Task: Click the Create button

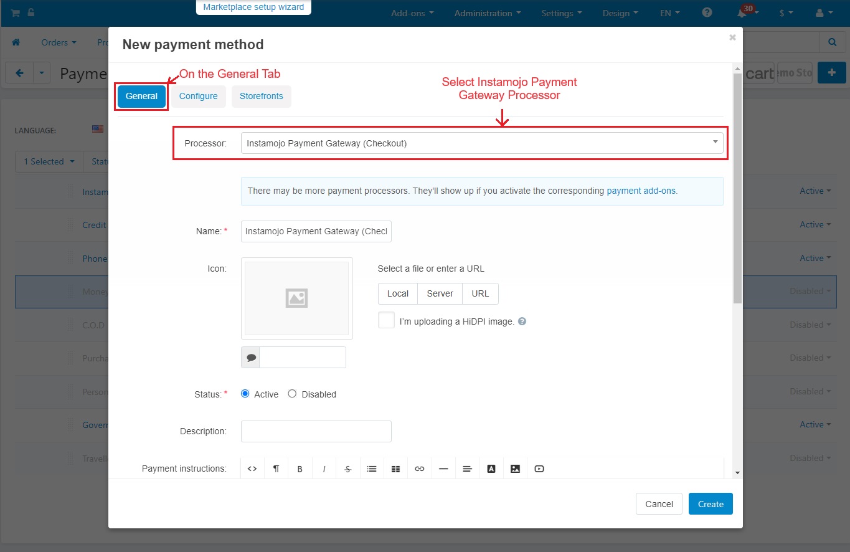Action: click(711, 504)
